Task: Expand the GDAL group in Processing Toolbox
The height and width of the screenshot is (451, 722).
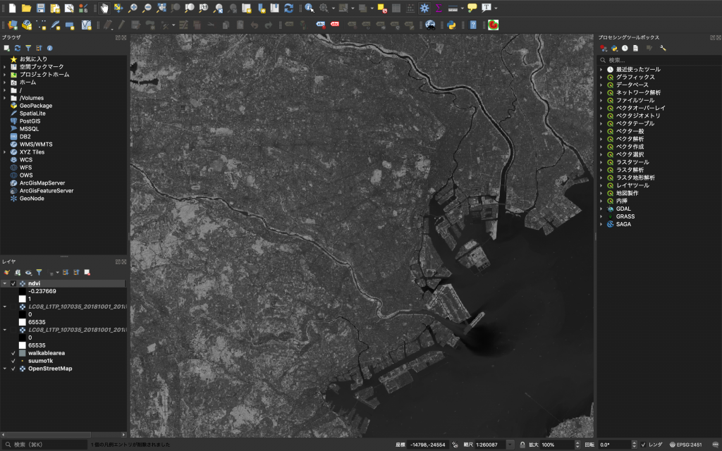Action: pos(601,209)
